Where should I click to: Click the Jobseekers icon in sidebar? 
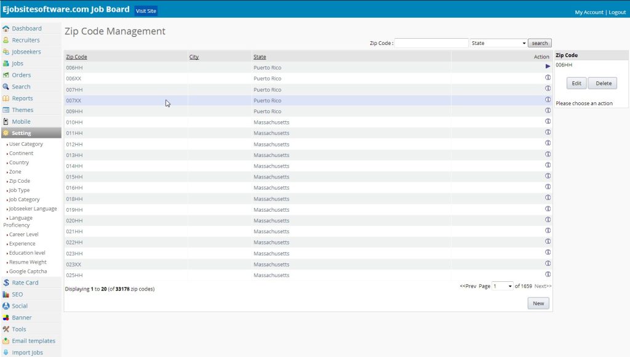point(6,52)
